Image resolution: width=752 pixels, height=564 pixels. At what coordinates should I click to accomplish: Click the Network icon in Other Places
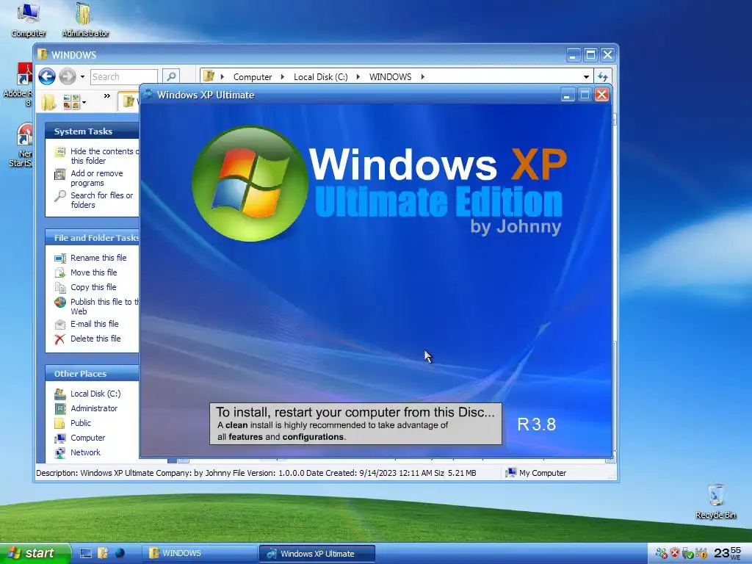[x=60, y=452]
